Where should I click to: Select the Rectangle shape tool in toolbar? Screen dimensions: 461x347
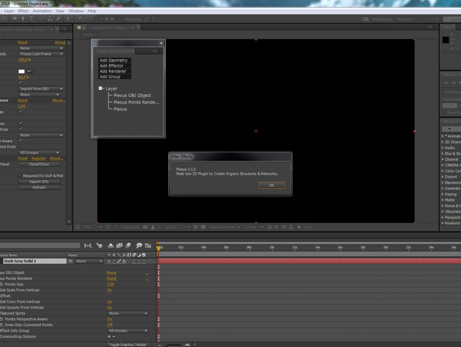(x=15, y=19)
